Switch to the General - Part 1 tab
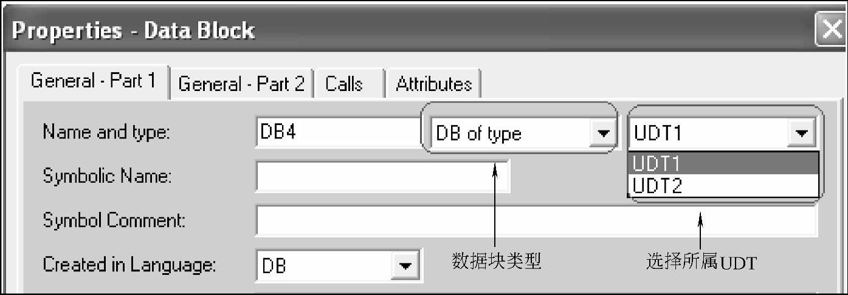 [x=93, y=82]
